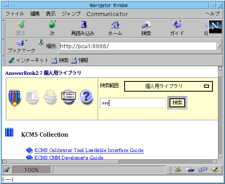Screen dimensions: 225x184
Task: Open the ヘルプ menu
Action: coord(212,14)
